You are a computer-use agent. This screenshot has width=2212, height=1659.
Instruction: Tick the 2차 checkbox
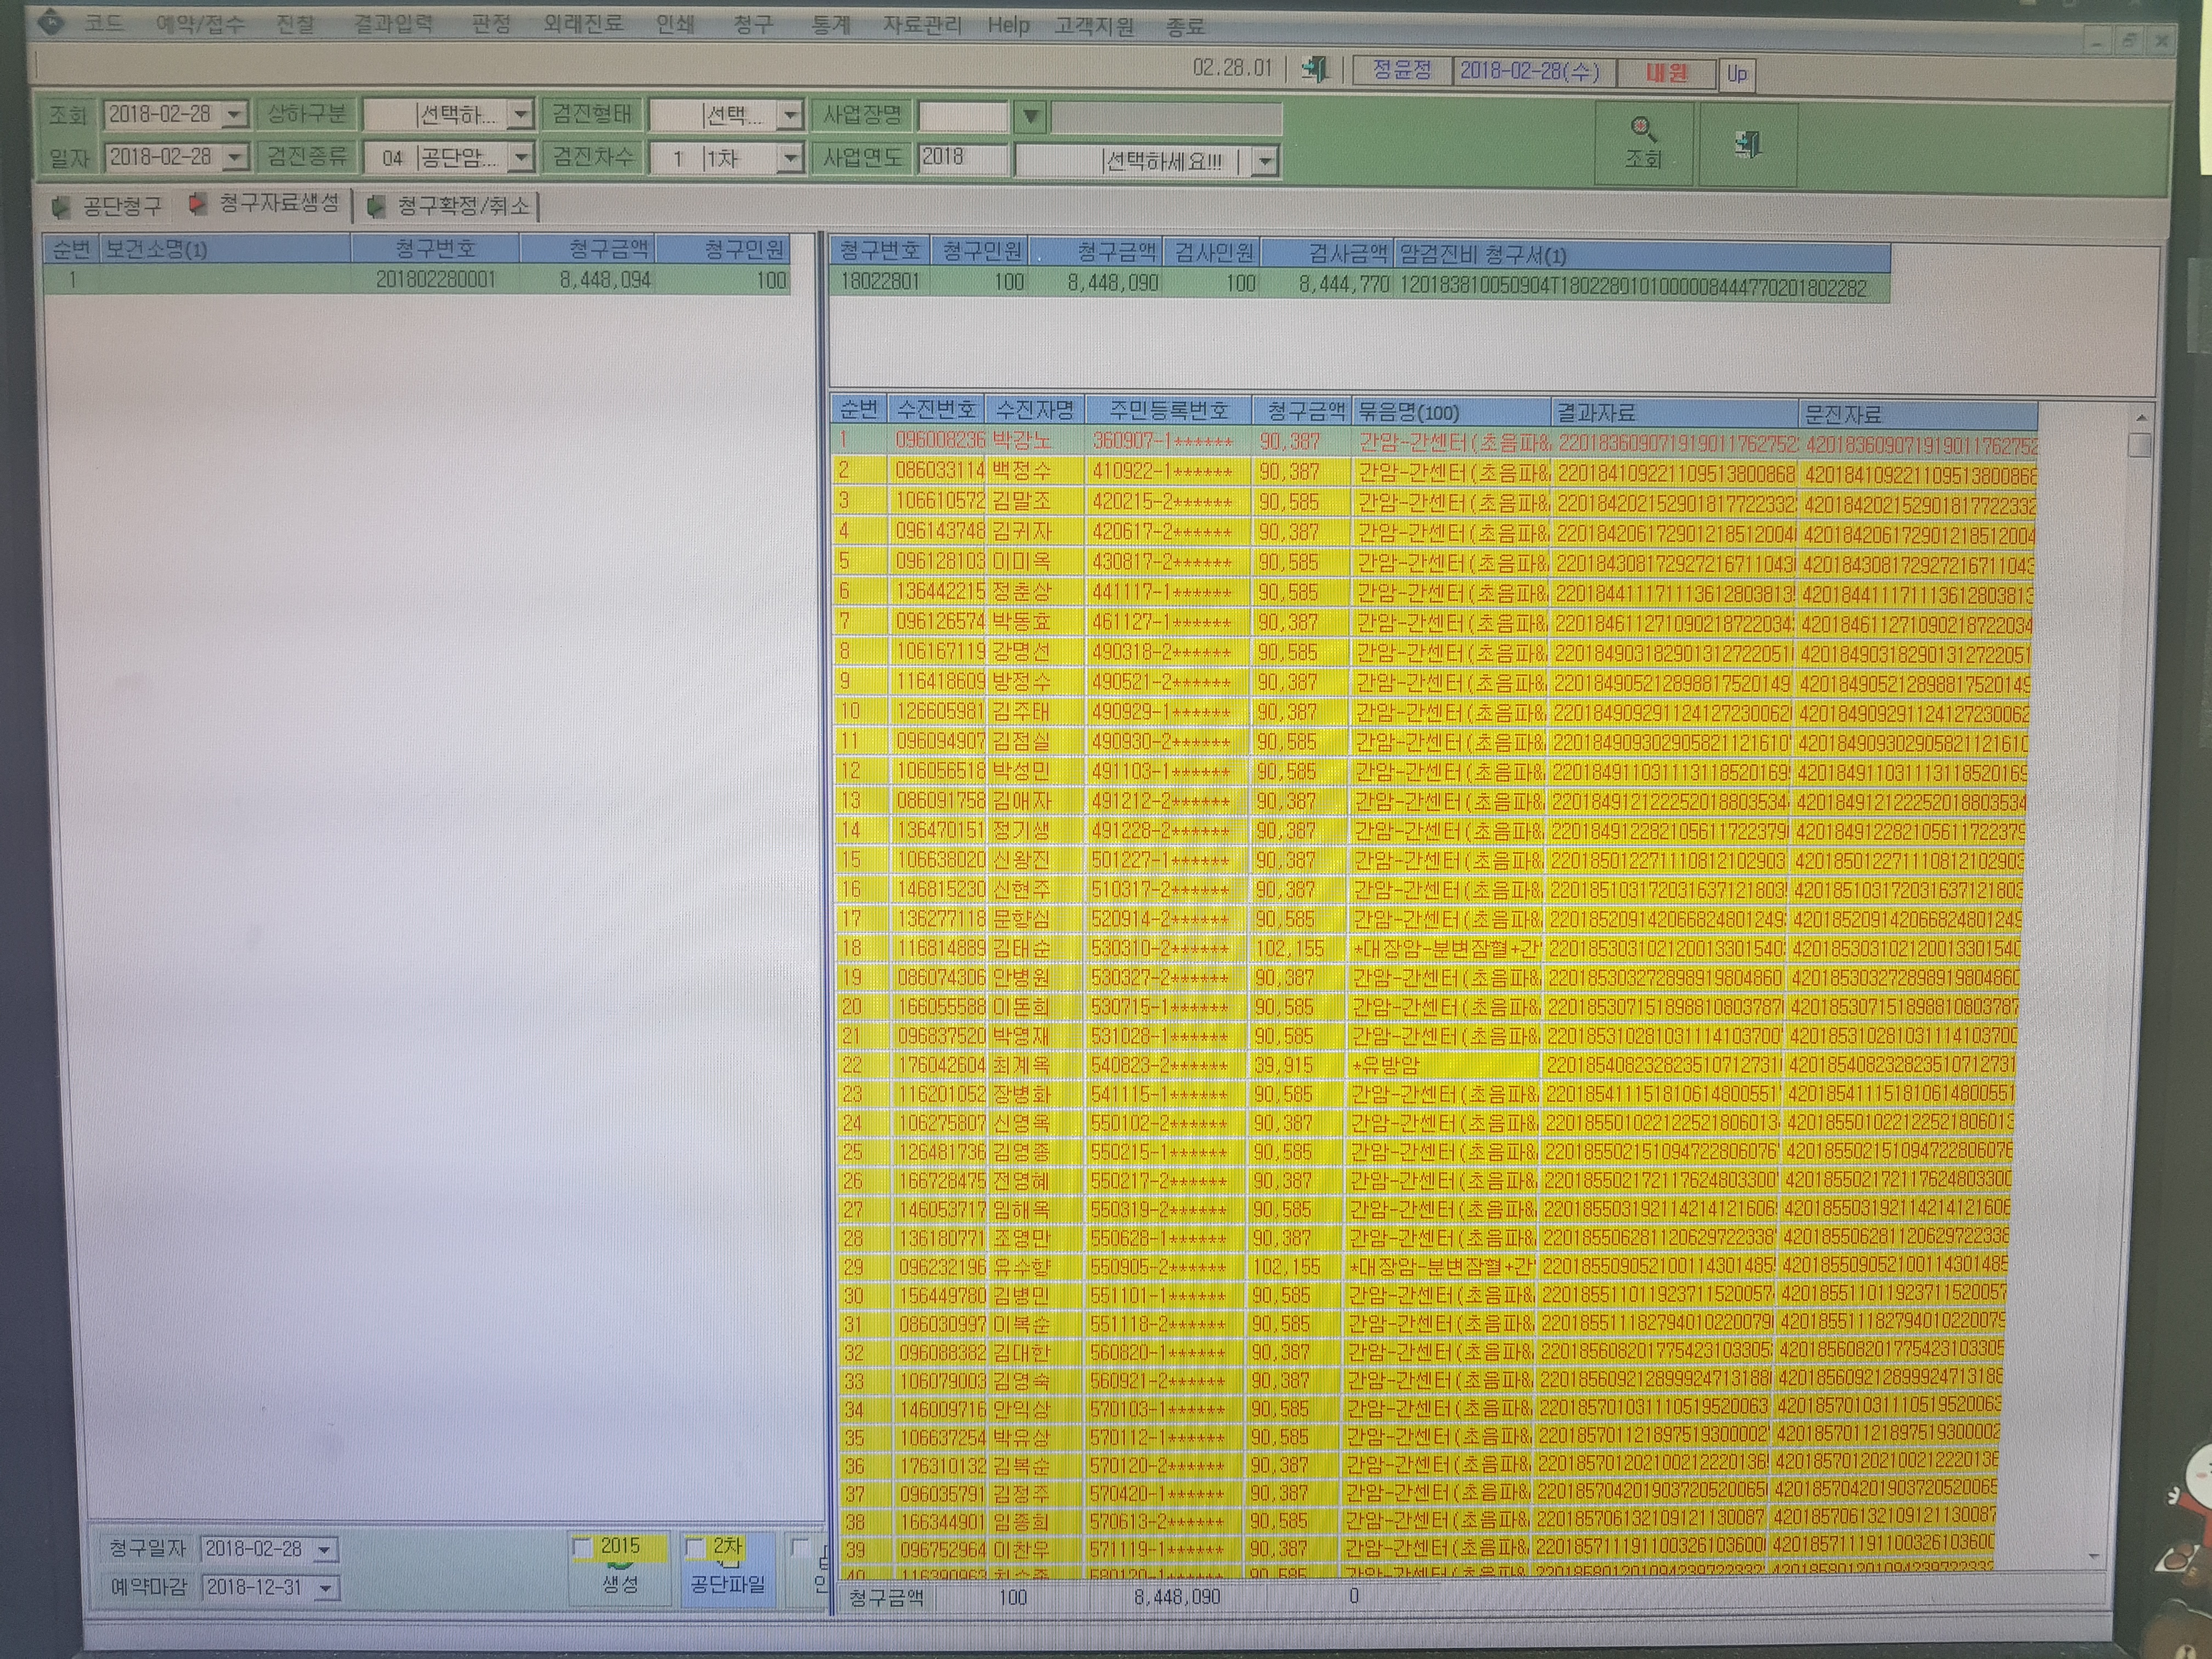(695, 1547)
